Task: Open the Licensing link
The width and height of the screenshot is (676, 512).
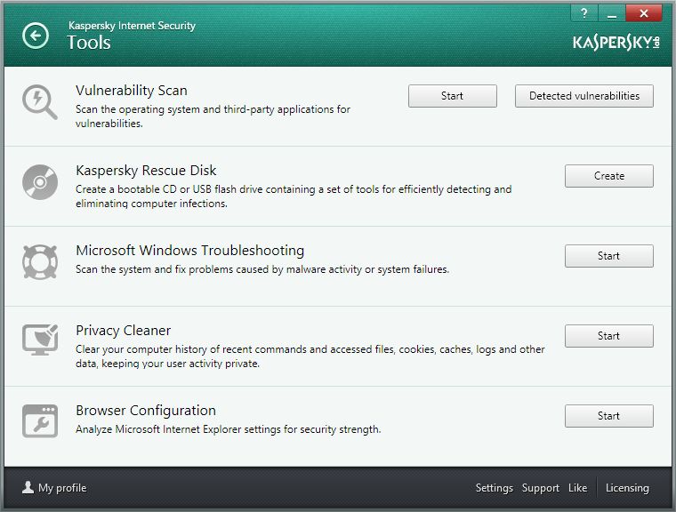Action: (627, 488)
